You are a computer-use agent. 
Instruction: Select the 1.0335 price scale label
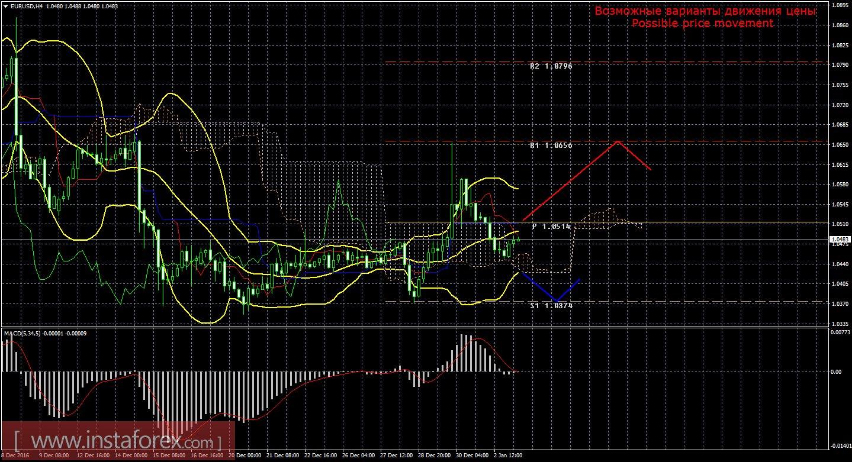840,324
